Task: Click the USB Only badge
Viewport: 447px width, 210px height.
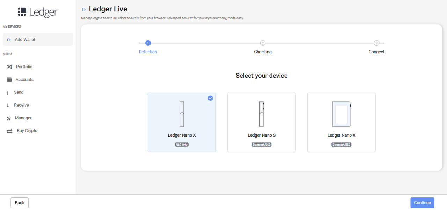Action: tap(182, 145)
